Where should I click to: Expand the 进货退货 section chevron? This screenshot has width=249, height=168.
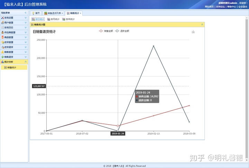[x=26, y=47]
